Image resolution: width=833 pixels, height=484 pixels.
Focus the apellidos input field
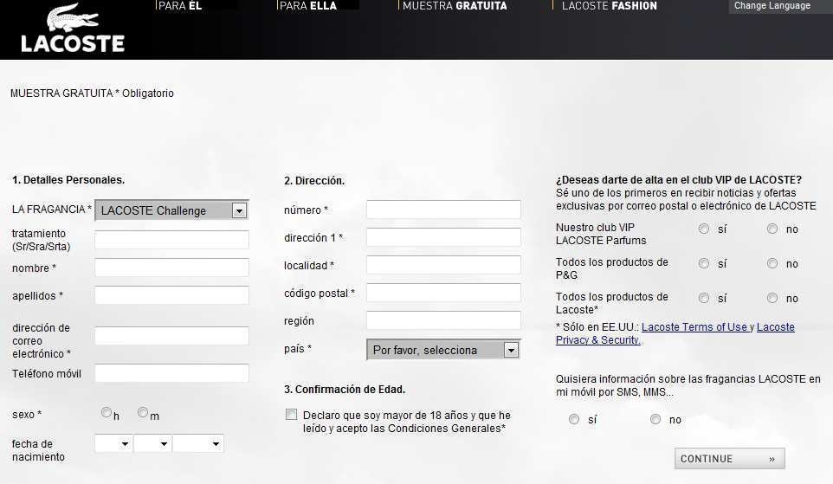tap(171, 295)
